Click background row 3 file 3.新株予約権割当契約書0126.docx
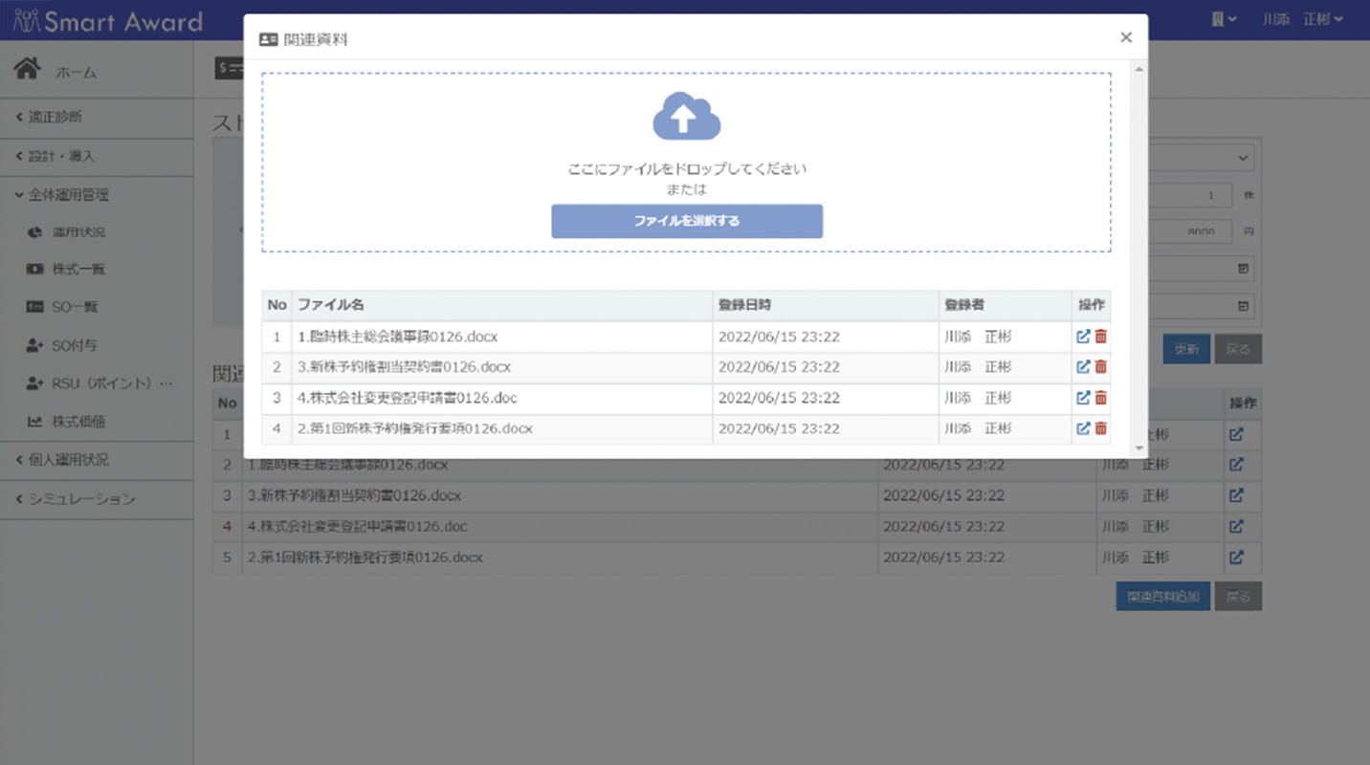 (354, 495)
